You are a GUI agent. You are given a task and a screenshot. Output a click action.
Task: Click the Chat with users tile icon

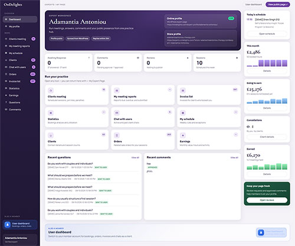[x=117, y=113]
